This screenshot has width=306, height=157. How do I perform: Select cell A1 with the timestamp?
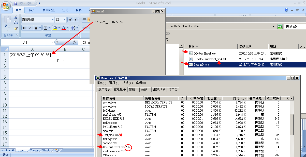coord(33,55)
